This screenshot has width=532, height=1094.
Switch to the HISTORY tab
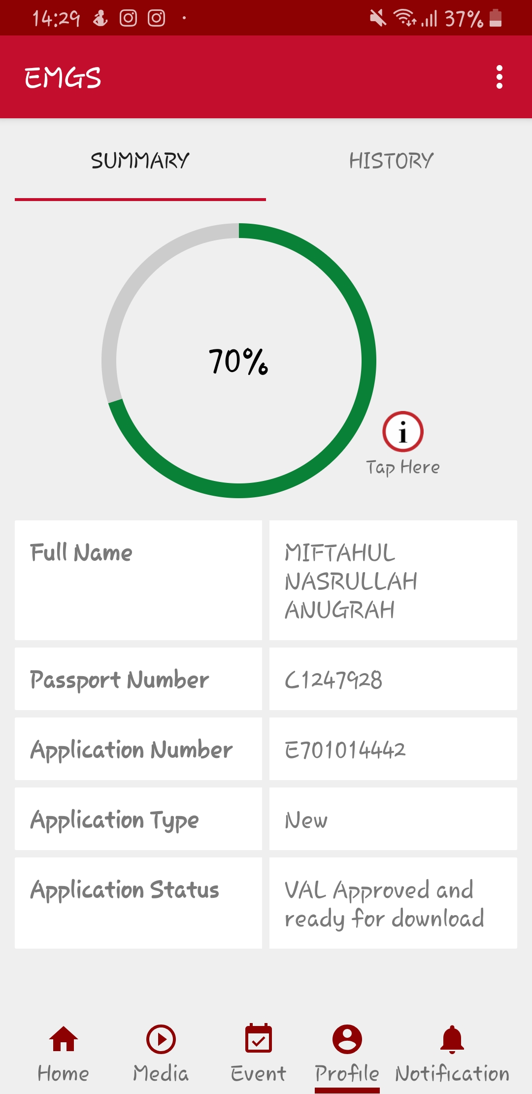[391, 161]
